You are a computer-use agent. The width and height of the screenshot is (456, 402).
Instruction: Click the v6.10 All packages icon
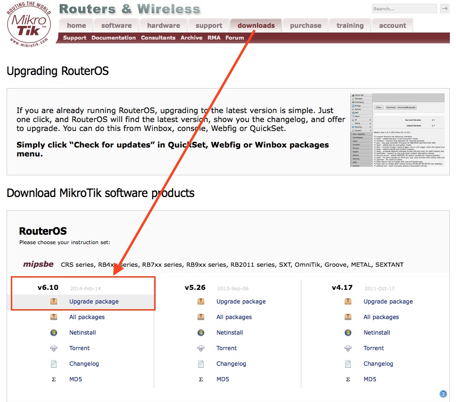point(54,317)
